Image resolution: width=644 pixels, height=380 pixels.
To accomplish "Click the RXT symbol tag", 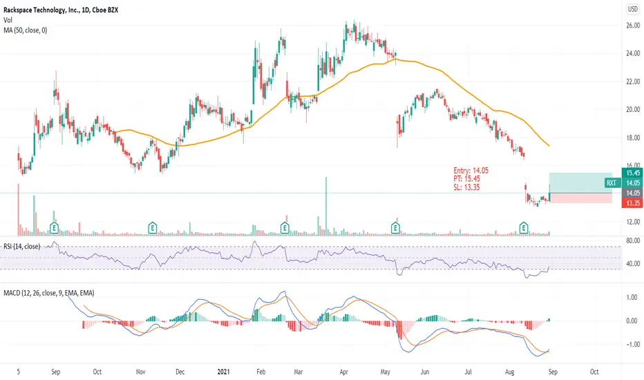I will click(612, 183).
